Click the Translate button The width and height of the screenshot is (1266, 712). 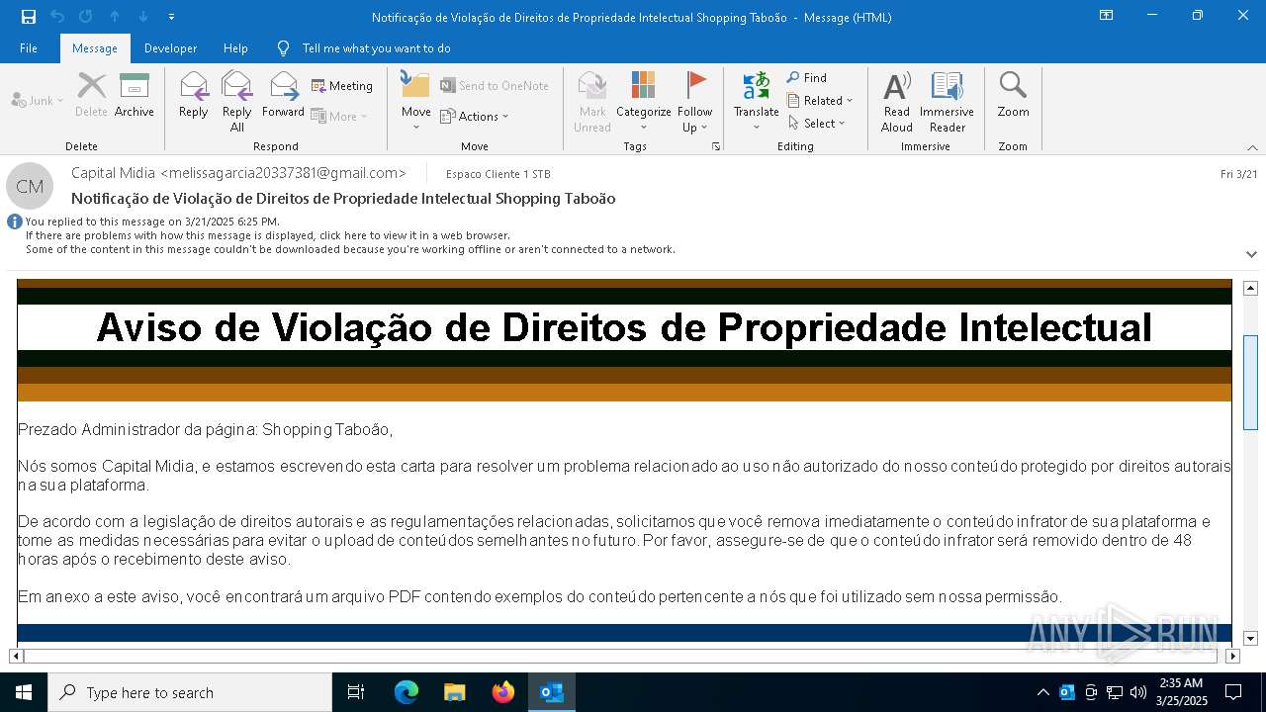click(757, 101)
